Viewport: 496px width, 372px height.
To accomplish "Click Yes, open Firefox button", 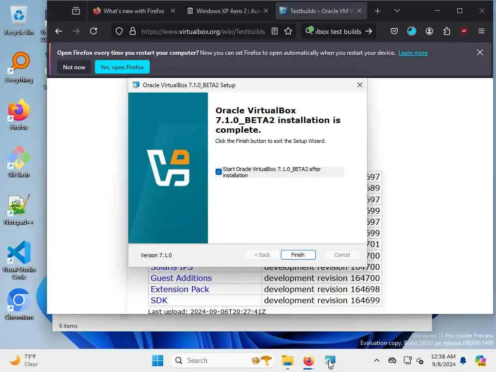I will click(x=122, y=67).
